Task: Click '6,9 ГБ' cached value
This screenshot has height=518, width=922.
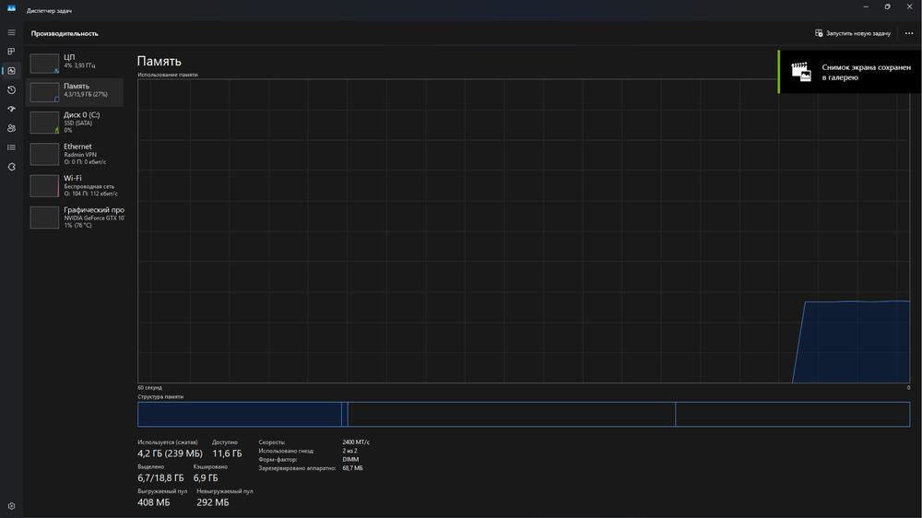Action: point(206,478)
